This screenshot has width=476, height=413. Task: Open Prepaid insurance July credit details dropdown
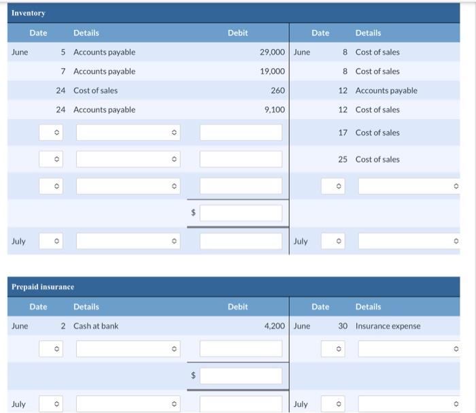(409, 404)
